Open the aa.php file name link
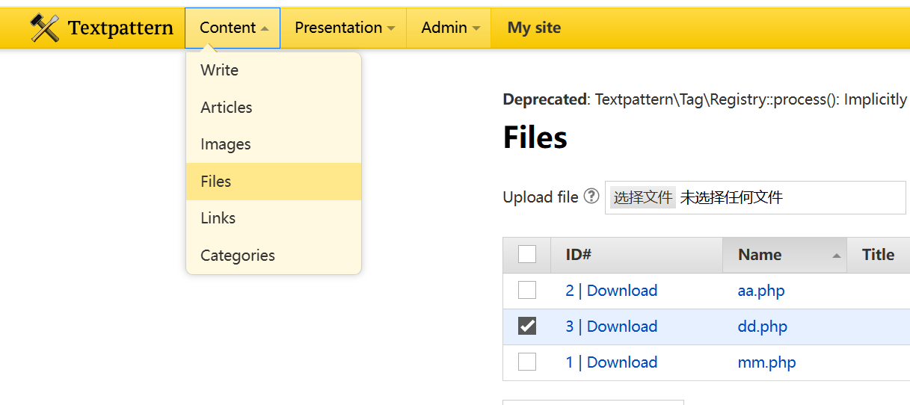Image resolution: width=910 pixels, height=405 pixels. [x=761, y=291]
